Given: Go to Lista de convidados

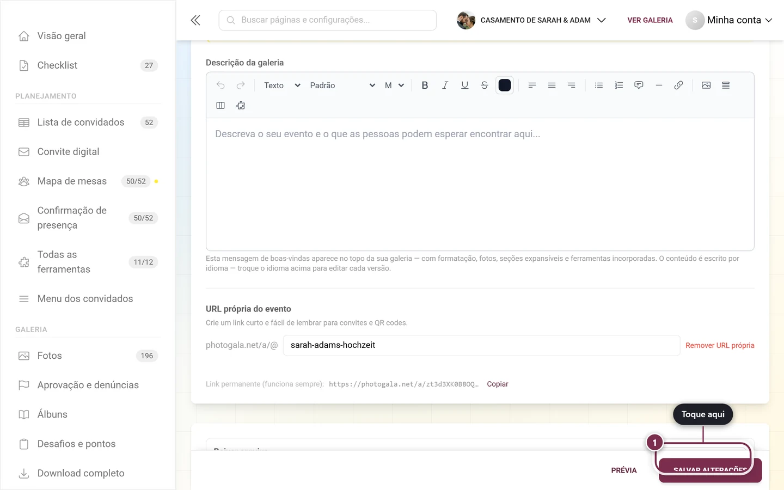Looking at the screenshot, I should [x=88, y=122].
